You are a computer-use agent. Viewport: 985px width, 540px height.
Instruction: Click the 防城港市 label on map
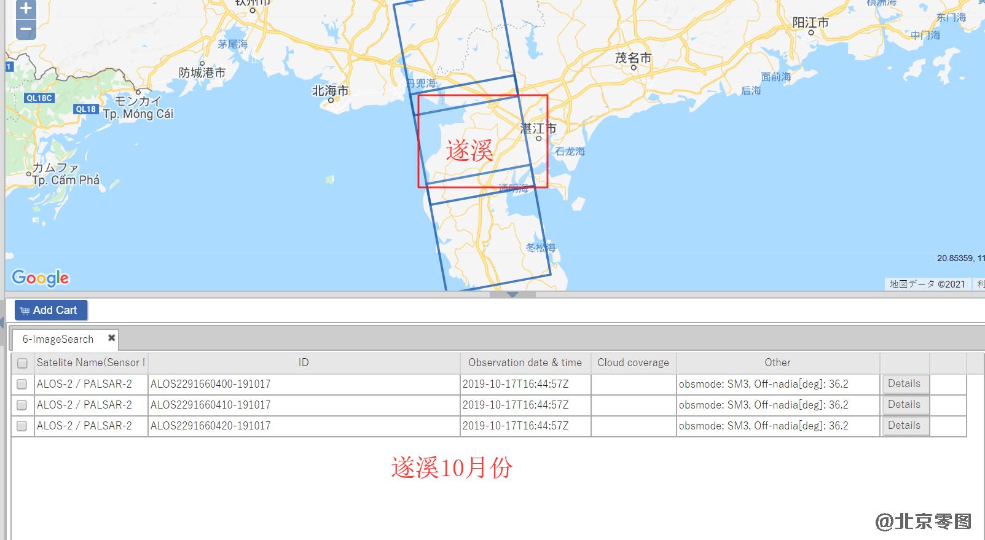pyautogui.click(x=202, y=72)
